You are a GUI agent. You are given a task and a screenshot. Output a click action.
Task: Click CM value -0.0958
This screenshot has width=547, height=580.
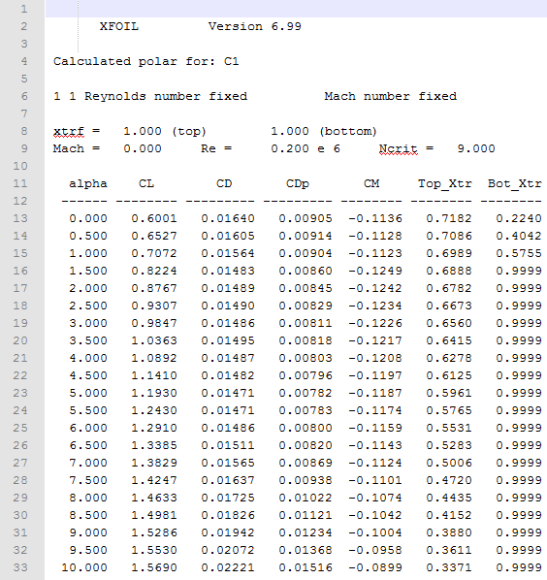click(375, 550)
